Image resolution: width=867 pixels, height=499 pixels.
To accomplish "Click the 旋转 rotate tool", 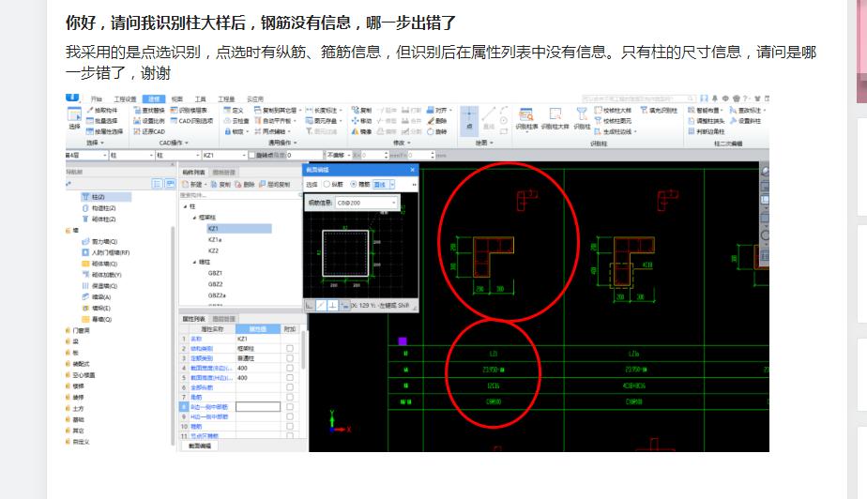I will click(437, 131).
